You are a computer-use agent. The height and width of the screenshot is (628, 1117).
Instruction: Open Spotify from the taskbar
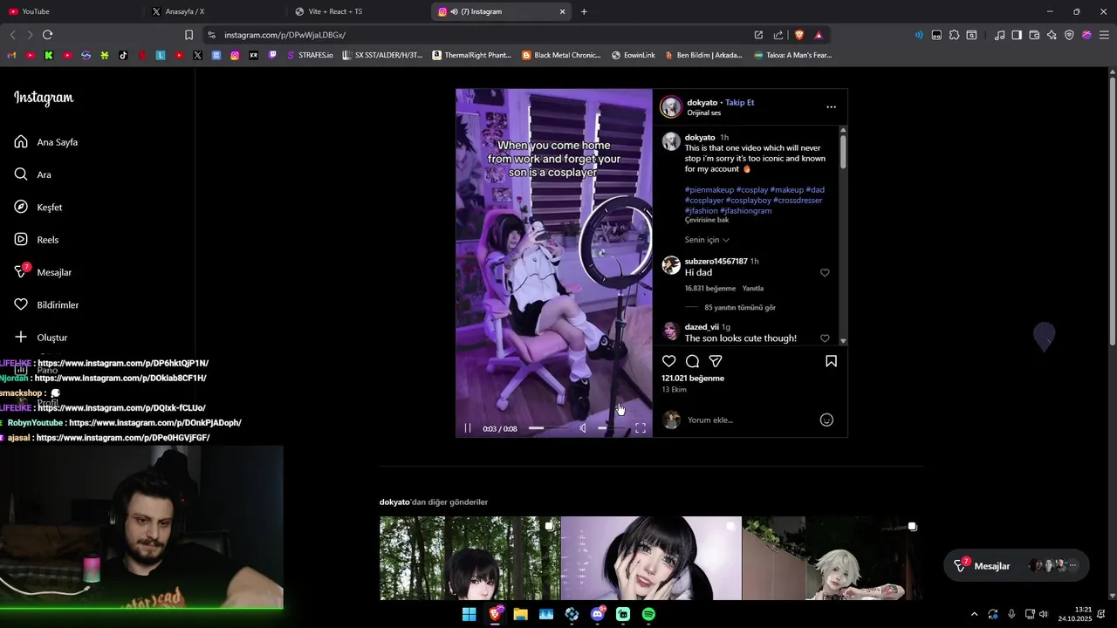(648, 614)
